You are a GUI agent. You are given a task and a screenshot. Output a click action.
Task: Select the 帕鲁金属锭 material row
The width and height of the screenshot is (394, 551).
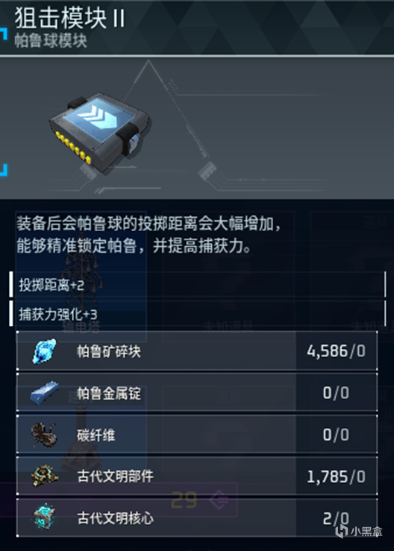[x=197, y=392]
